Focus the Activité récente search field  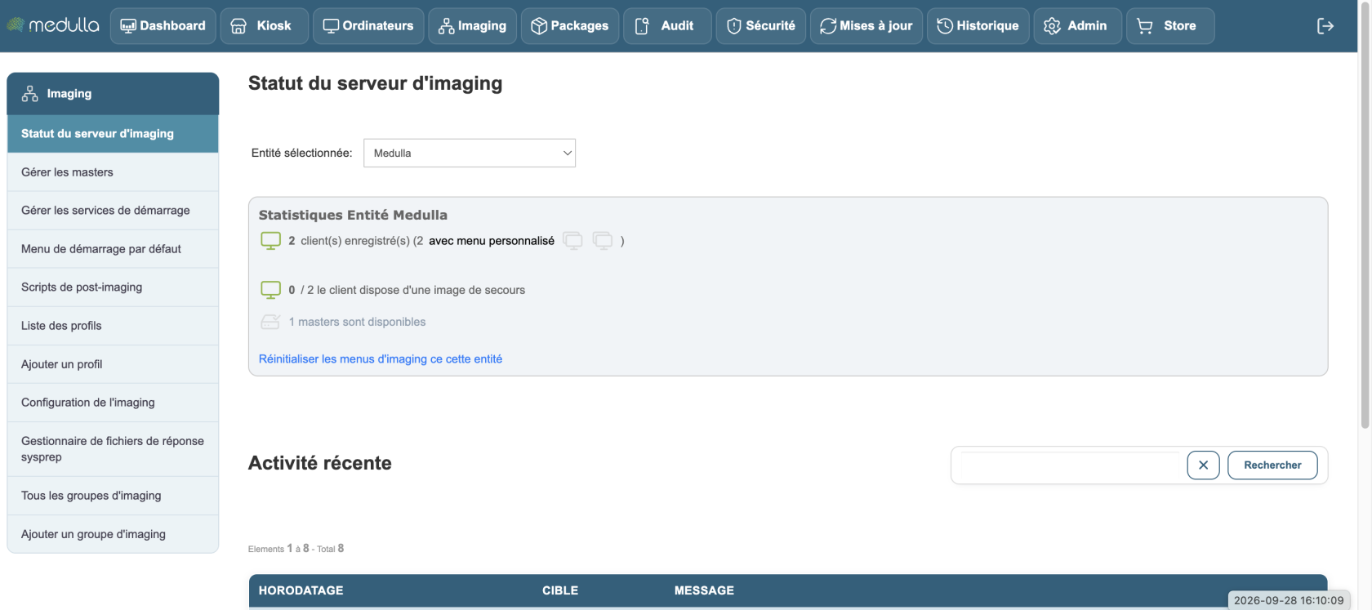pyautogui.click(x=1071, y=465)
